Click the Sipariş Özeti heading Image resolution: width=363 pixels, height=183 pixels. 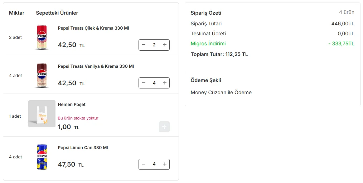(x=206, y=13)
